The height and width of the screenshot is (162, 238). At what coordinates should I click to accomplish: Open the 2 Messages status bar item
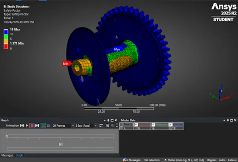click(x=132, y=160)
